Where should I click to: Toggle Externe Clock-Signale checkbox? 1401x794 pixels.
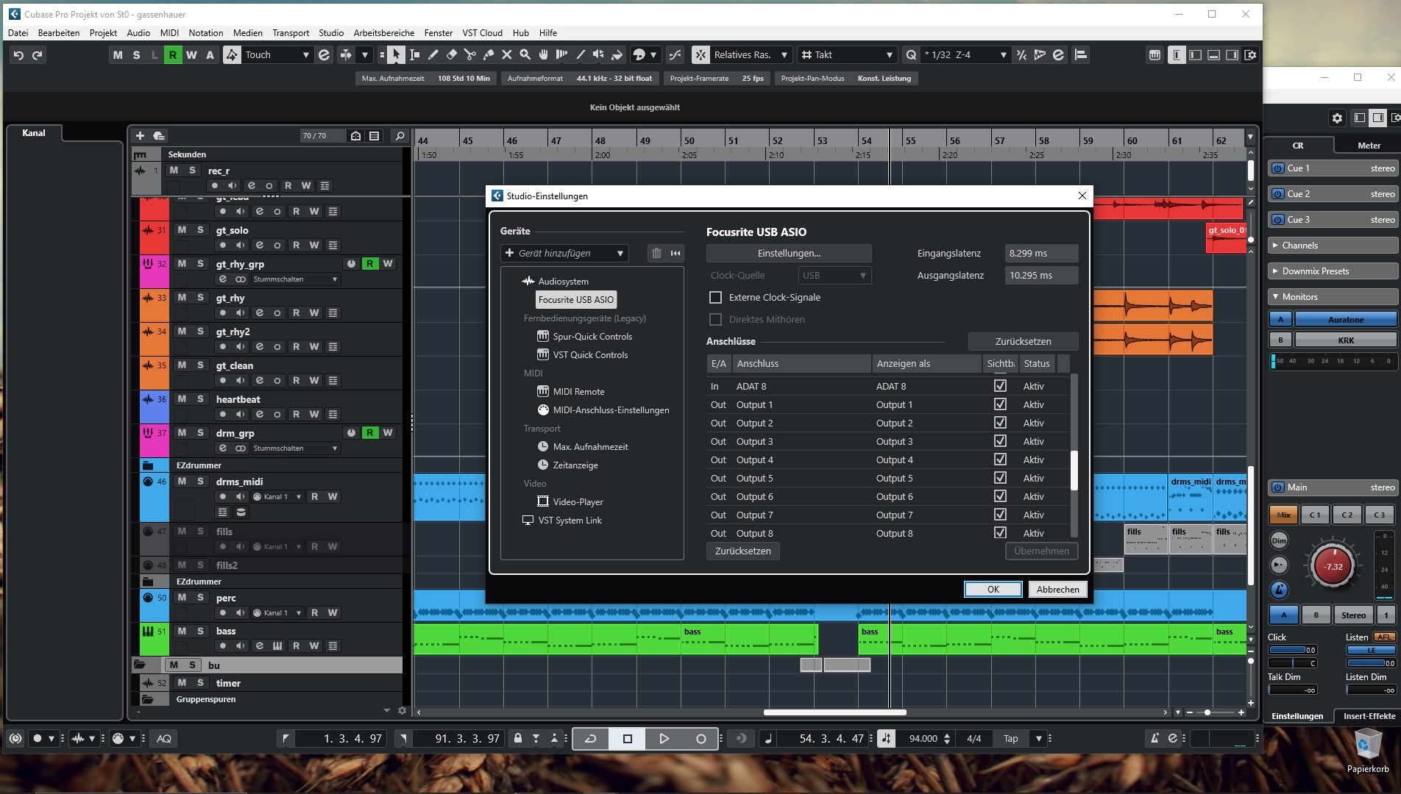(x=715, y=297)
